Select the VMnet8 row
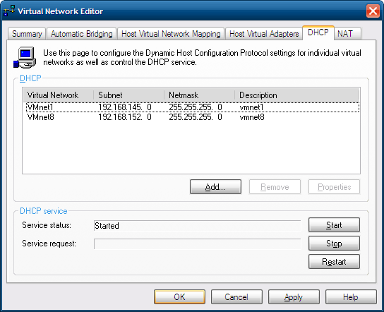Screen dimensions: 384x312 [193, 117]
